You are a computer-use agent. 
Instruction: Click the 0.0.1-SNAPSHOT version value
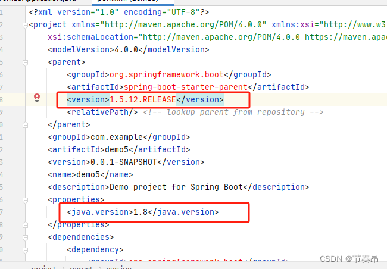pyautogui.click(x=124, y=162)
